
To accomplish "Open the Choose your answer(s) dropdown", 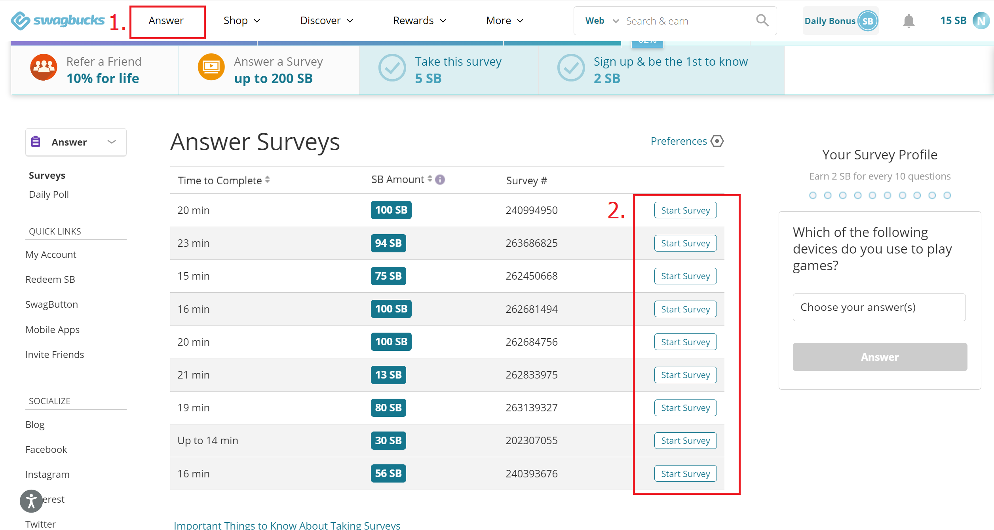I will tap(879, 307).
